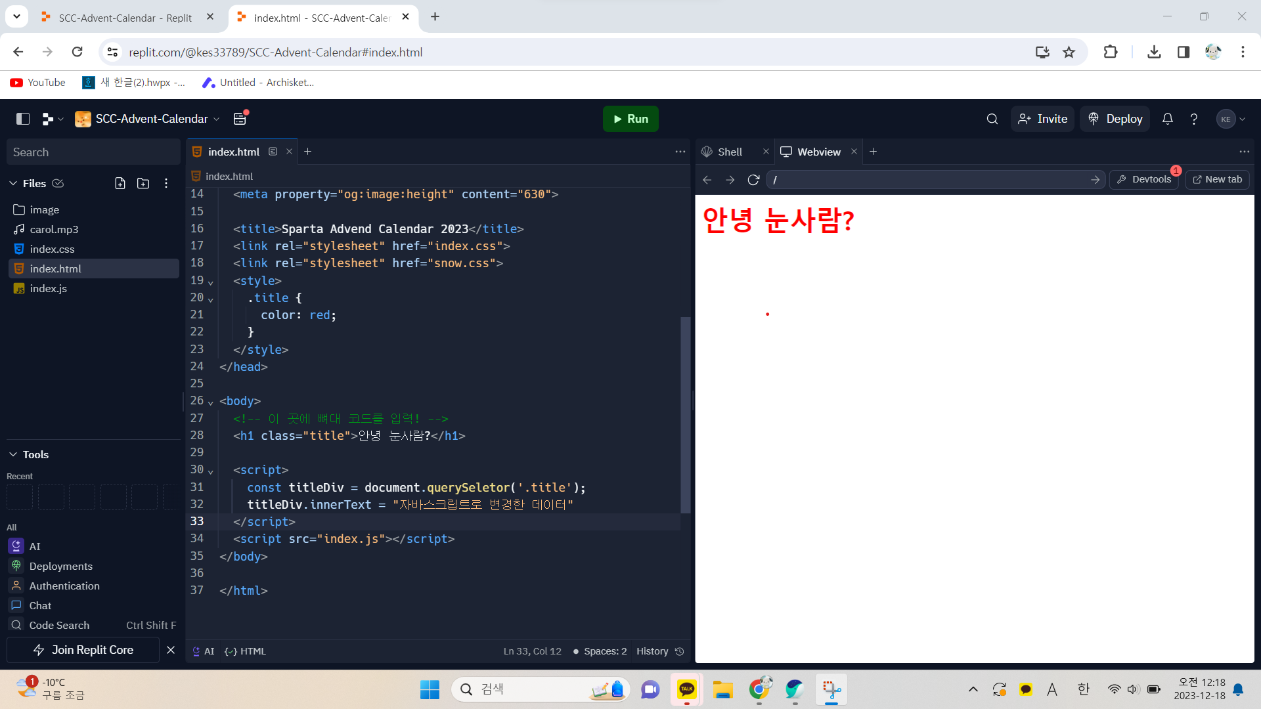Viewport: 1261px width, 709px height.
Task: Add new tab in right pane
Action: tap(873, 152)
